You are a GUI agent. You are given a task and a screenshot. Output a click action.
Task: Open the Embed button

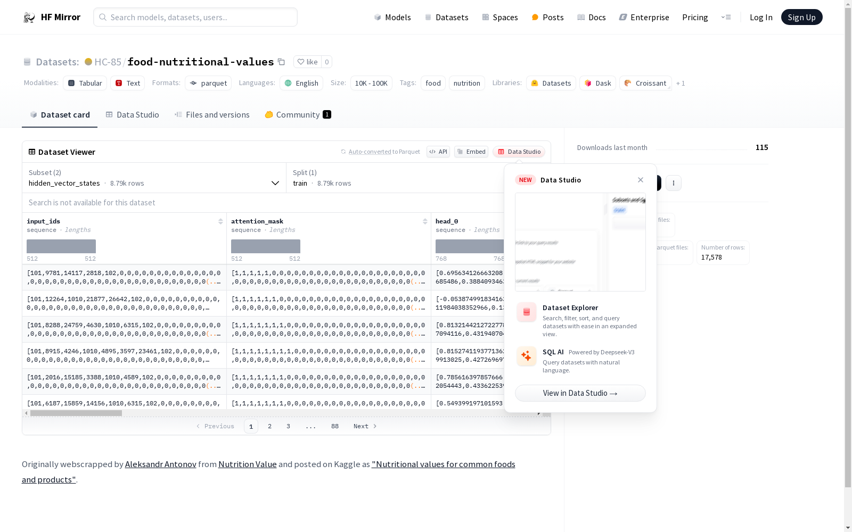click(x=471, y=152)
